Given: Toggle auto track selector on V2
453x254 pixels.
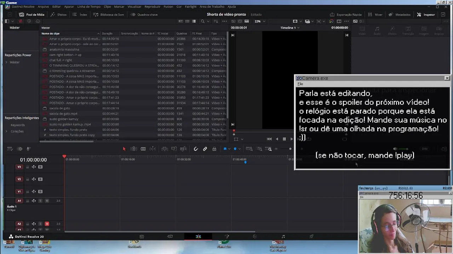Looking at the screenshot, I should (34, 179).
